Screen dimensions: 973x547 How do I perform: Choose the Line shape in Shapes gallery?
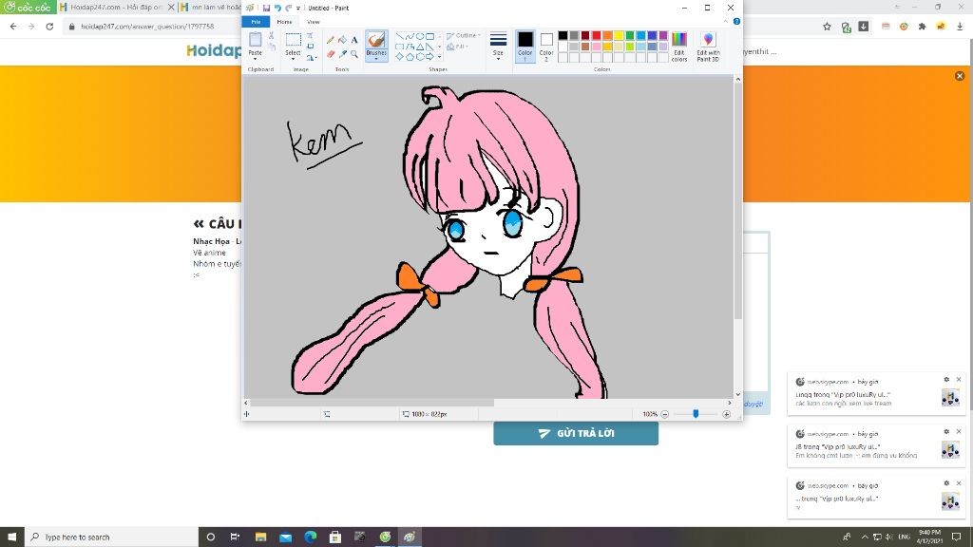pyautogui.click(x=399, y=37)
